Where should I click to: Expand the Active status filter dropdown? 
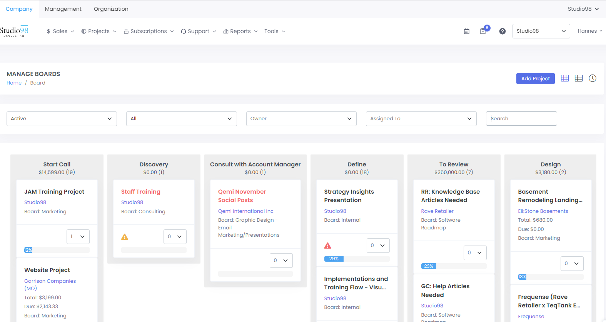(x=62, y=119)
